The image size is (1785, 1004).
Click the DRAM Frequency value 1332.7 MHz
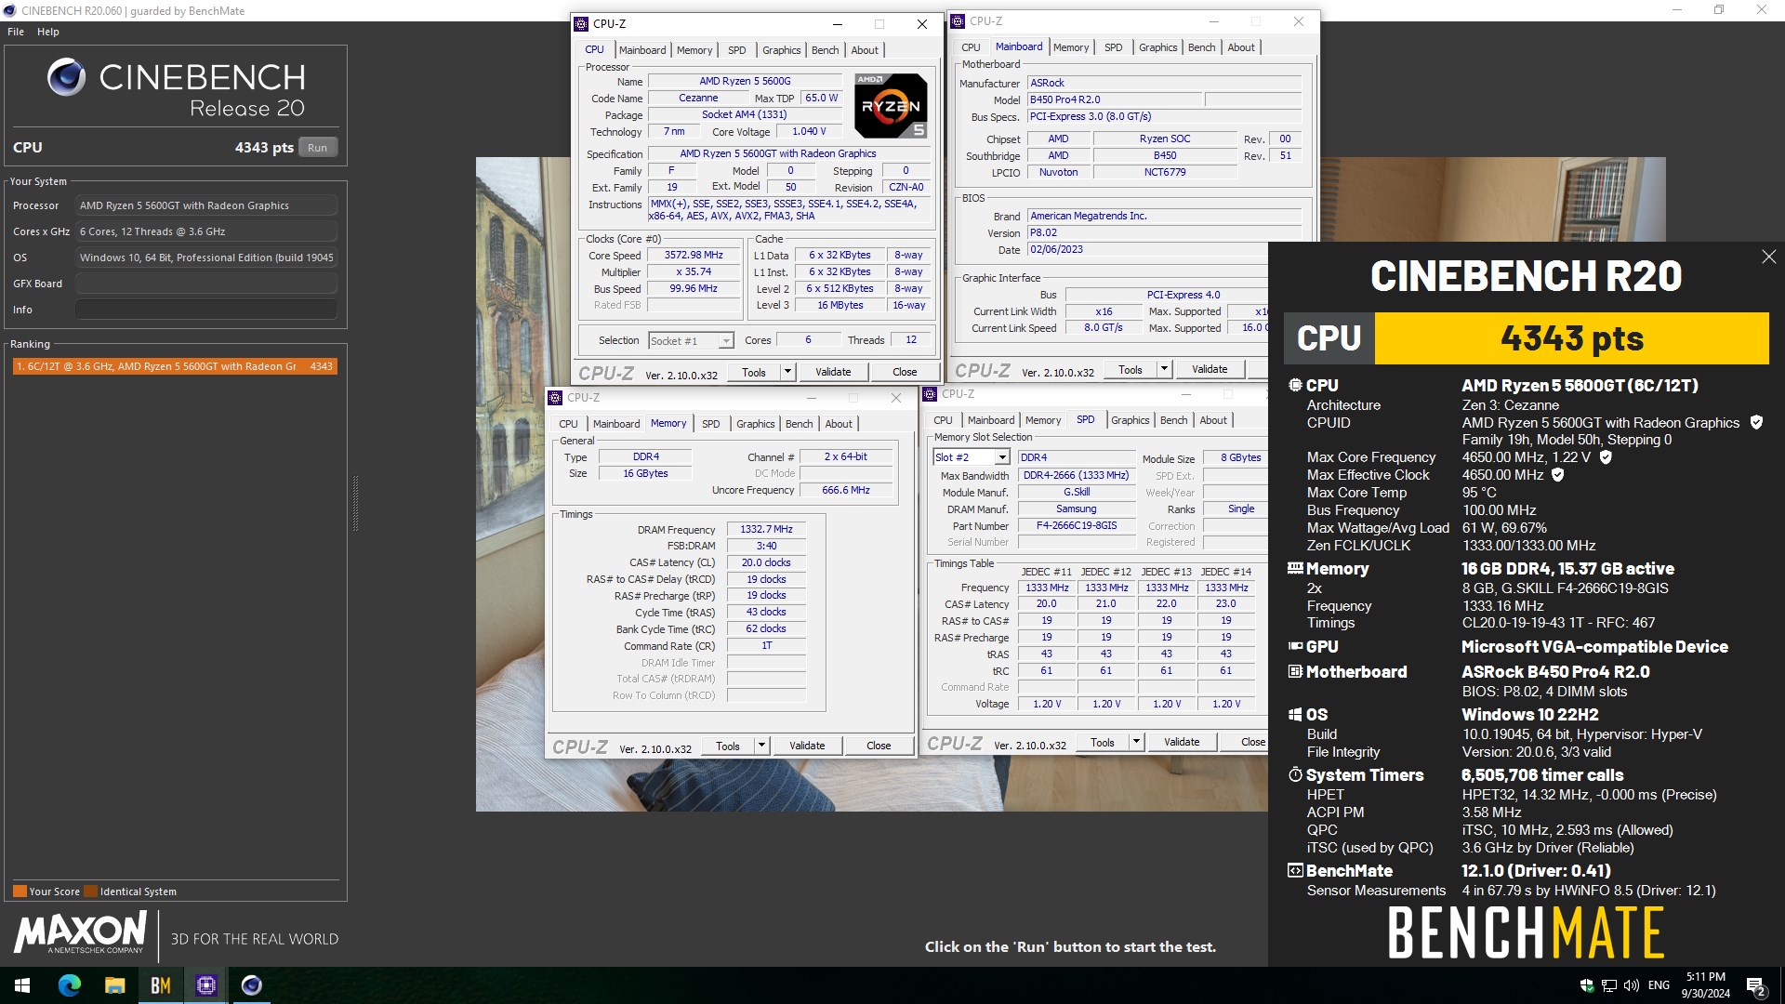766,529
